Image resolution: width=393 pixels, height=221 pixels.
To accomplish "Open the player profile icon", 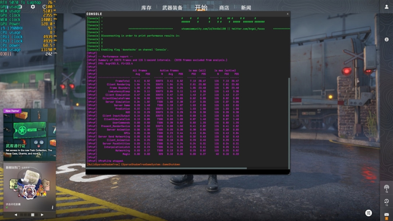I will pos(386,7).
